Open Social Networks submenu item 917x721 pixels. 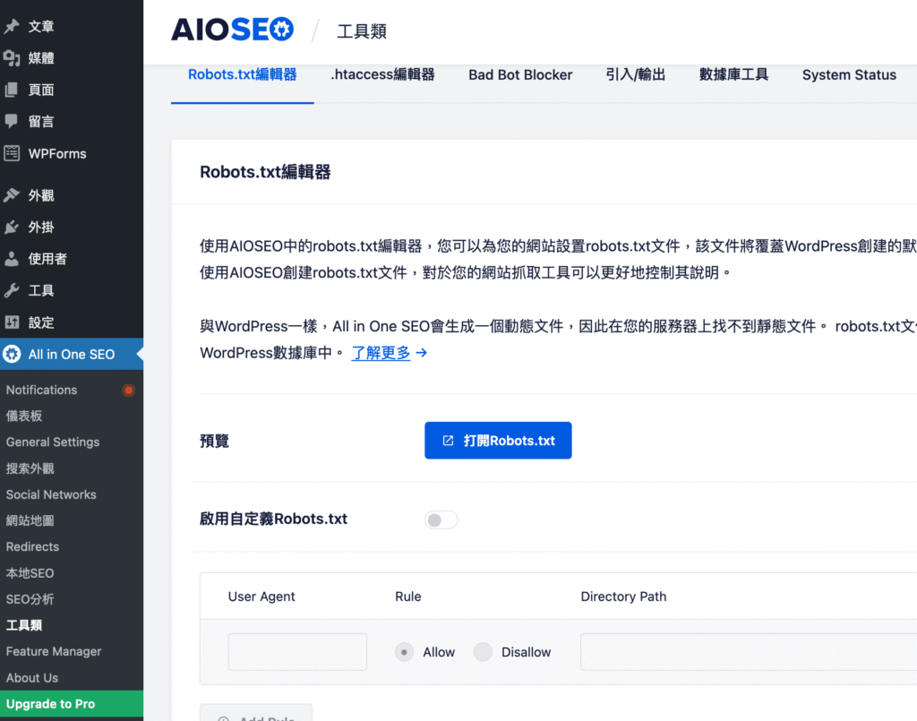(51, 494)
